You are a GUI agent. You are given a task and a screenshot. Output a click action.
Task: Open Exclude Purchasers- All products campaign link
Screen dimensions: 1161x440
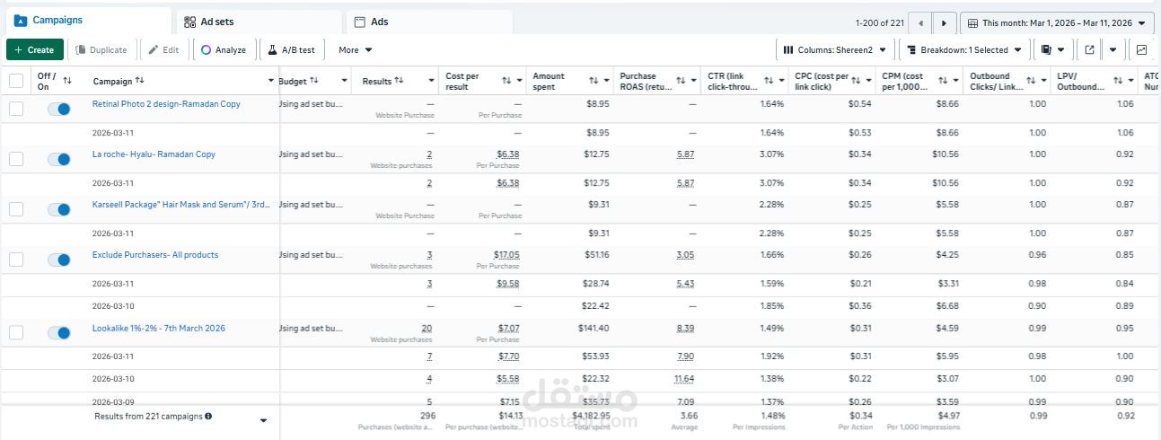[155, 255]
